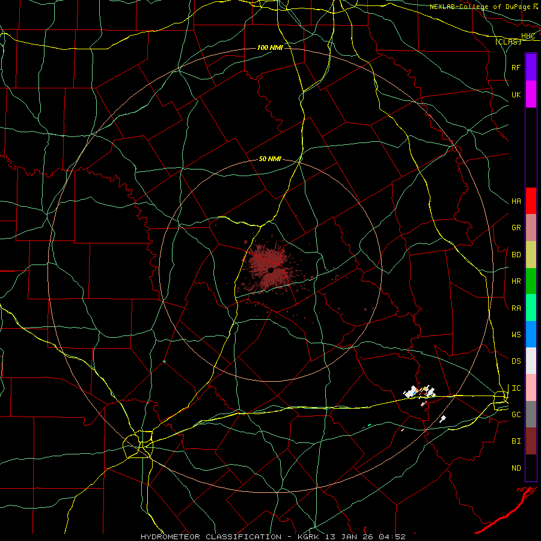Screen dimensions: 541x541
Task: Click the 50 NMI range ring label
Action: click(270, 159)
